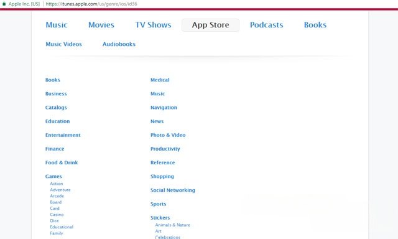Screen dimensions: 398x239
Task: Open the Art stickers subcategory
Action: [x=158, y=231]
